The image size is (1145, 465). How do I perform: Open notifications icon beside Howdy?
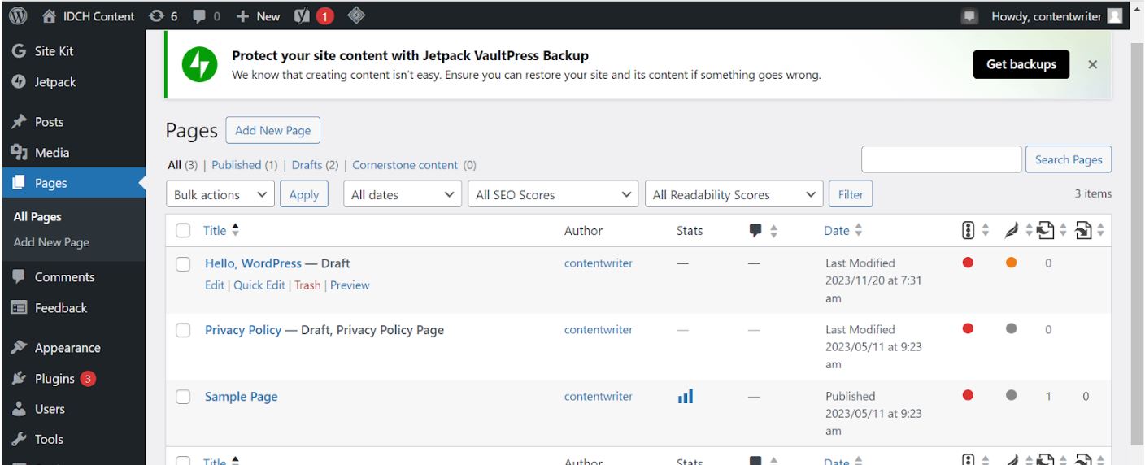point(969,16)
